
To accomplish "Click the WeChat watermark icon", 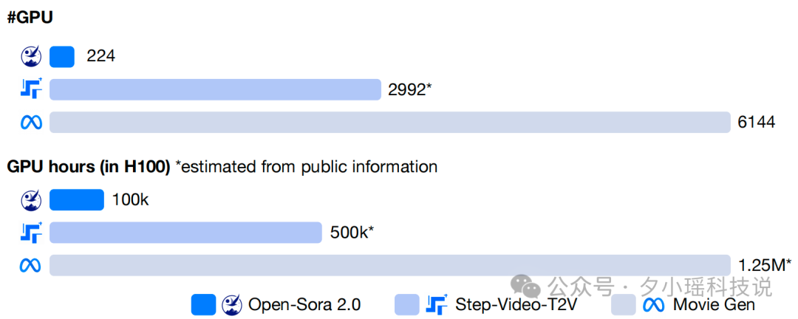I will (528, 287).
